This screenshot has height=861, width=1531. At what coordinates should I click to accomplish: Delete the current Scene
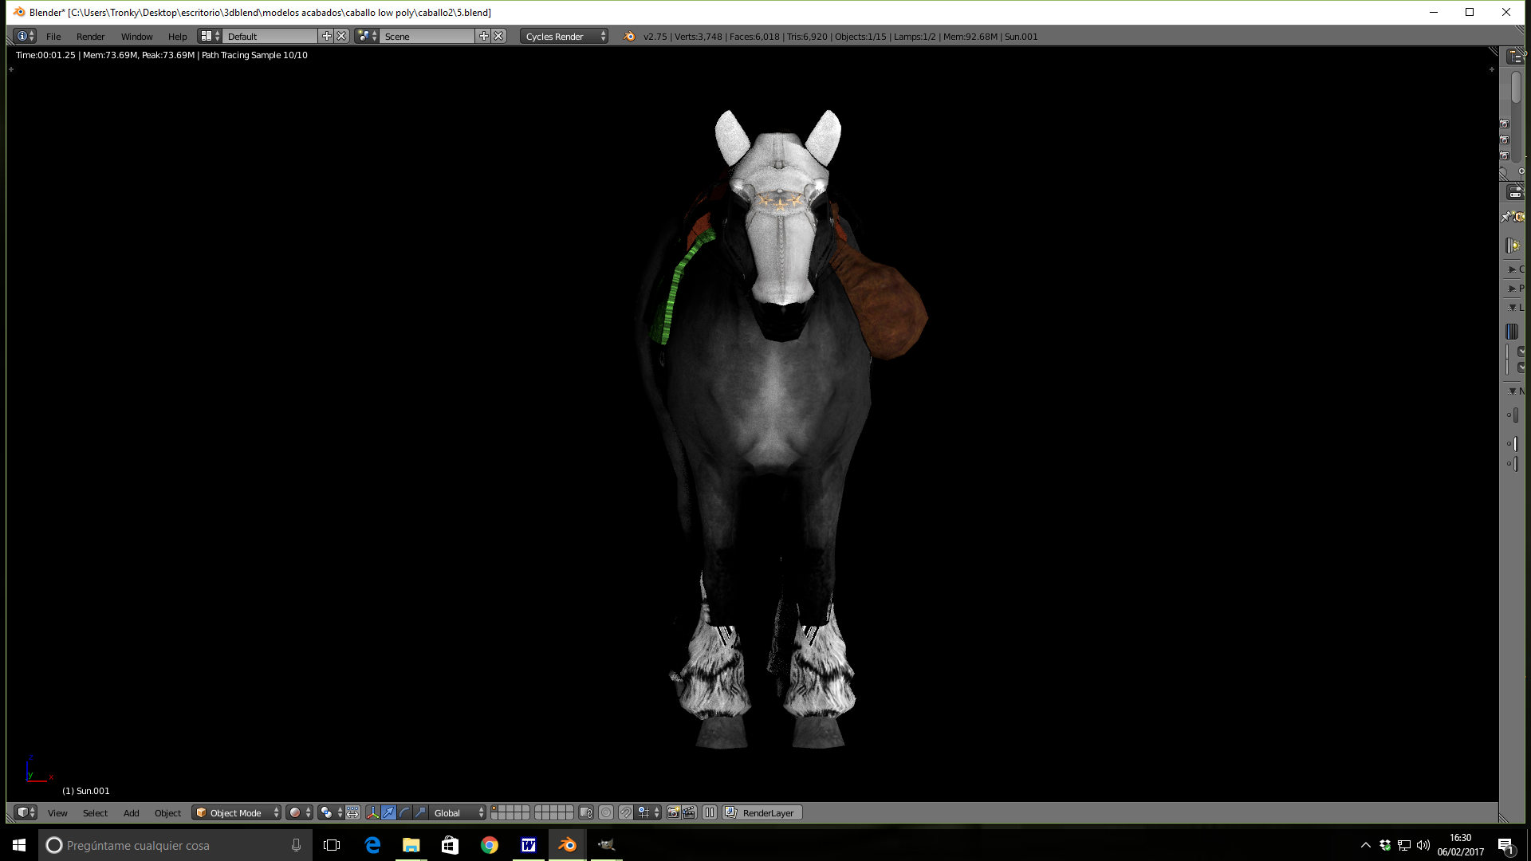pyautogui.click(x=498, y=36)
